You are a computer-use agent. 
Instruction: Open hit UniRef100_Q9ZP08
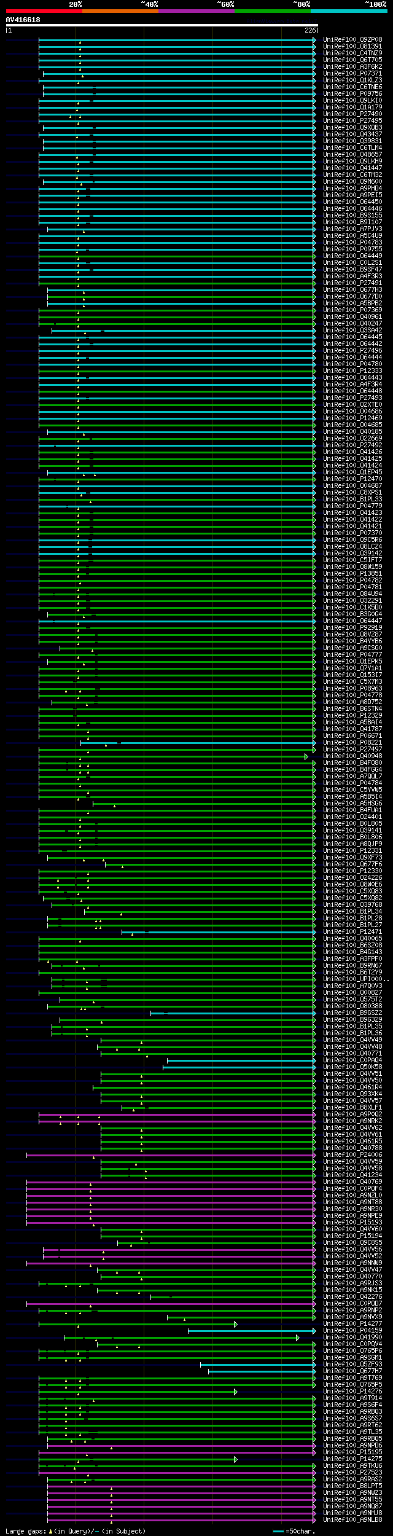pos(352,39)
